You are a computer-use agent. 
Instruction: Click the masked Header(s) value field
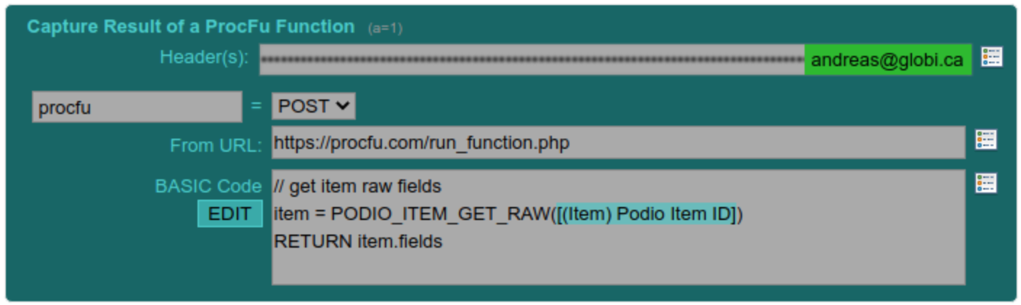pos(532,60)
